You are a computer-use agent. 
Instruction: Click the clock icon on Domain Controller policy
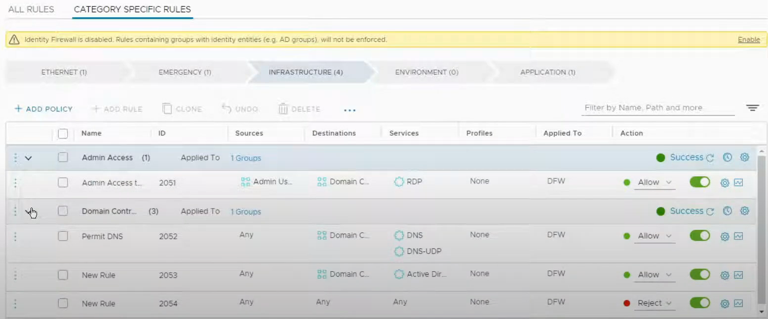pyautogui.click(x=727, y=211)
